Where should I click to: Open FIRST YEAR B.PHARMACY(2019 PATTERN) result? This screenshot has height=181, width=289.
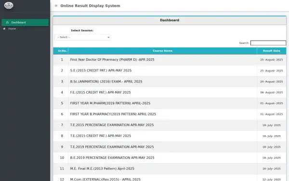[113, 114]
